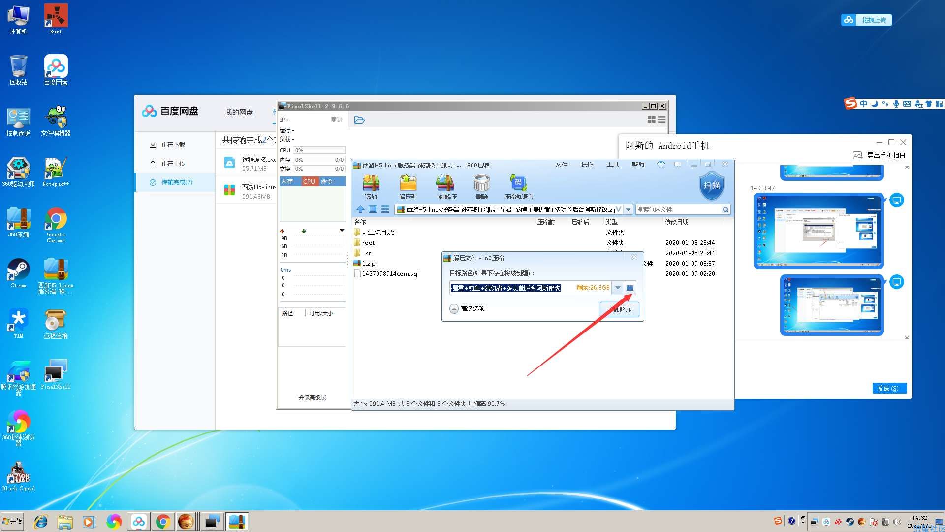Switch 360压缩 to large icon view
Image resolution: width=945 pixels, height=532 pixels.
(373, 209)
